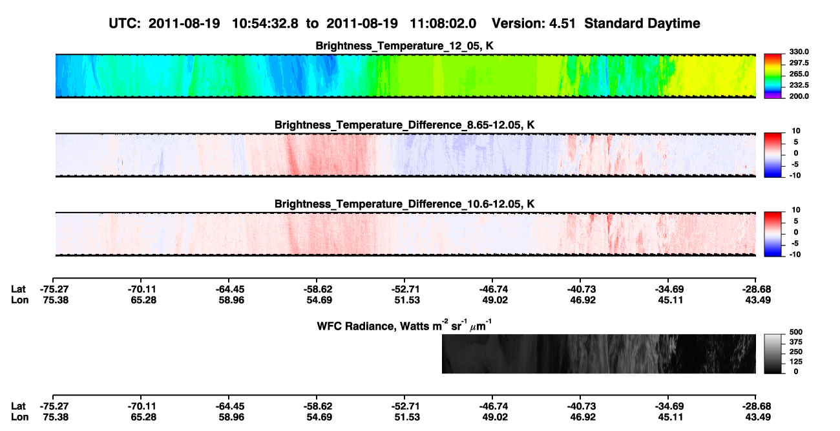Select the Brightness_Temperature_12_05 image strip

pyautogui.click(x=406, y=76)
